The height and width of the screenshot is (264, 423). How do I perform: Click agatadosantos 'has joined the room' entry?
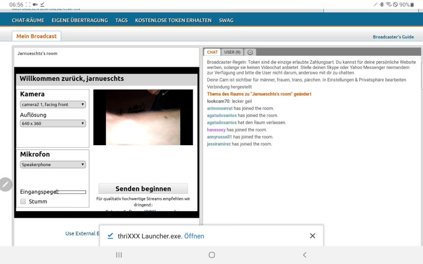tap(242, 116)
